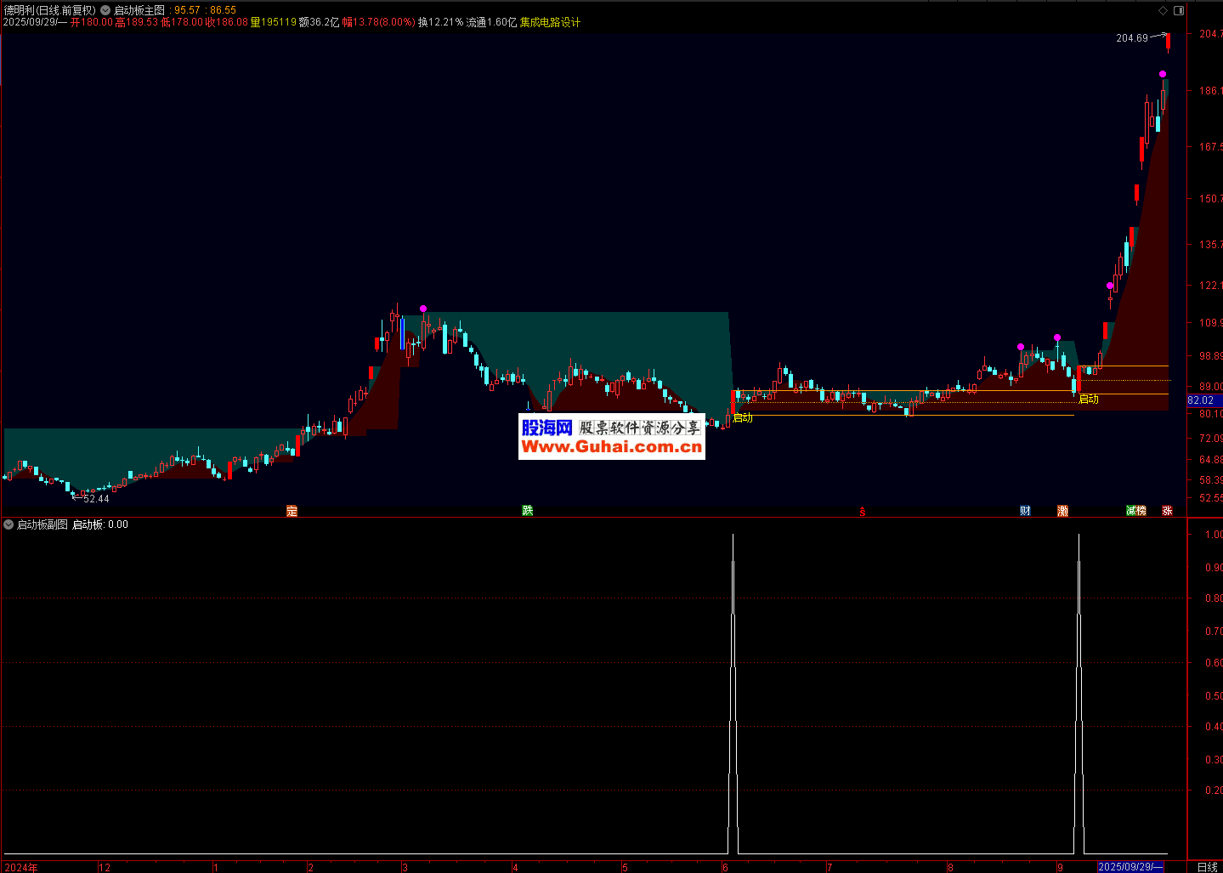Click the magenta dot atop latest candles
Screen dimensions: 1223x873
click(1163, 75)
